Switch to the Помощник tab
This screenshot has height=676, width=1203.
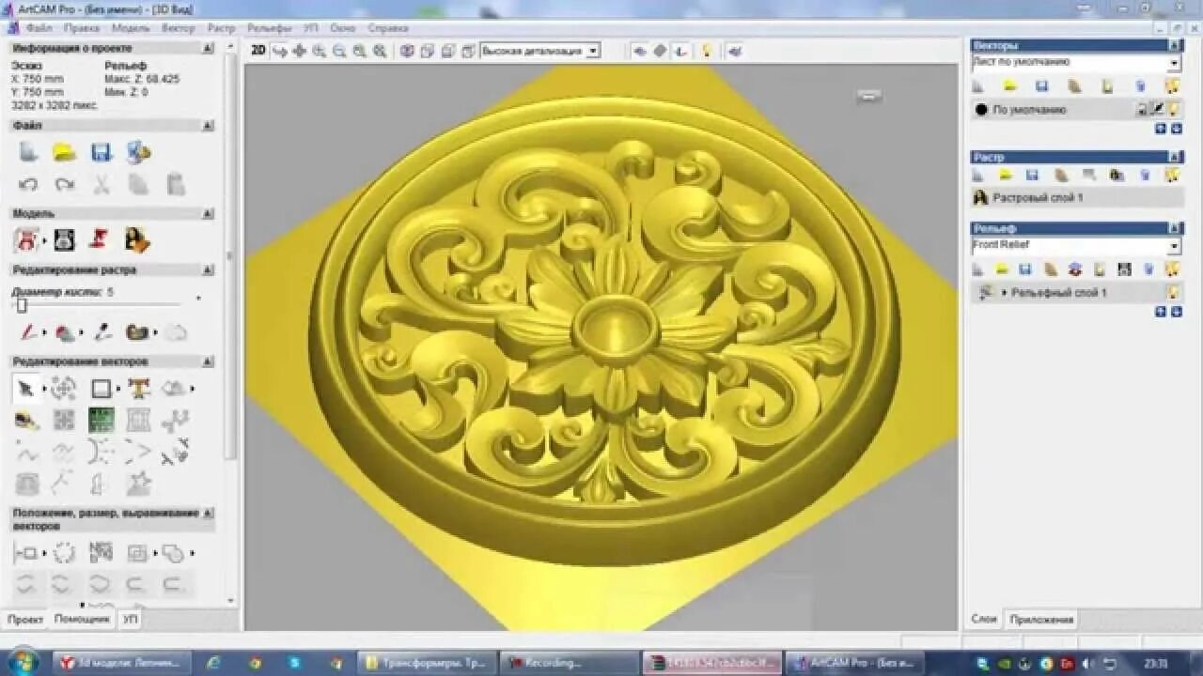(x=82, y=620)
